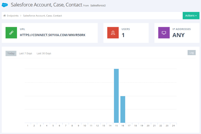Go to Endpoints breadcrumb link
This screenshot has width=201, height=134.
13,15
